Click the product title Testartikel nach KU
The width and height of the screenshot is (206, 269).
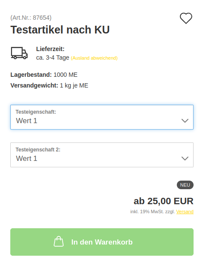pos(60,30)
